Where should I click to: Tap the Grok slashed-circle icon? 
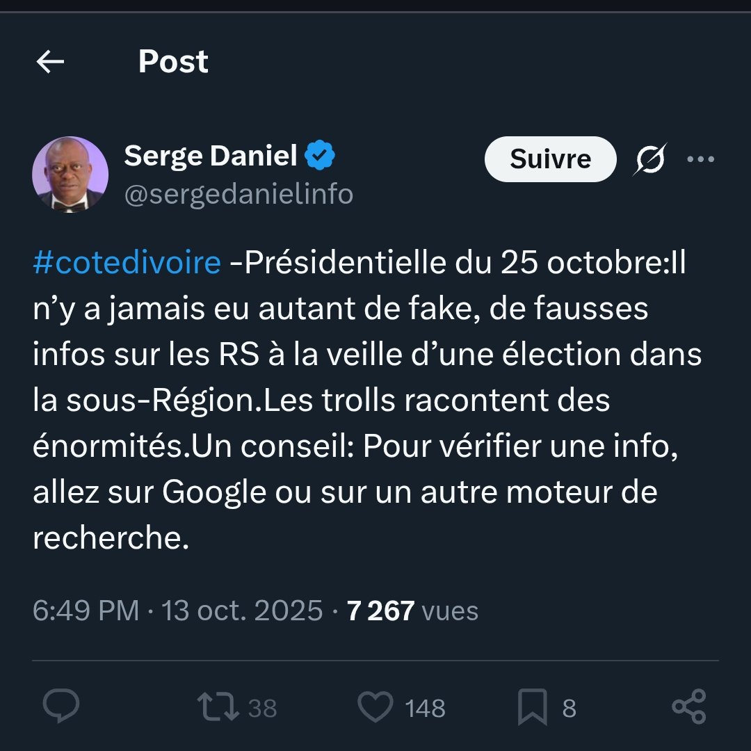[x=650, y=159]
